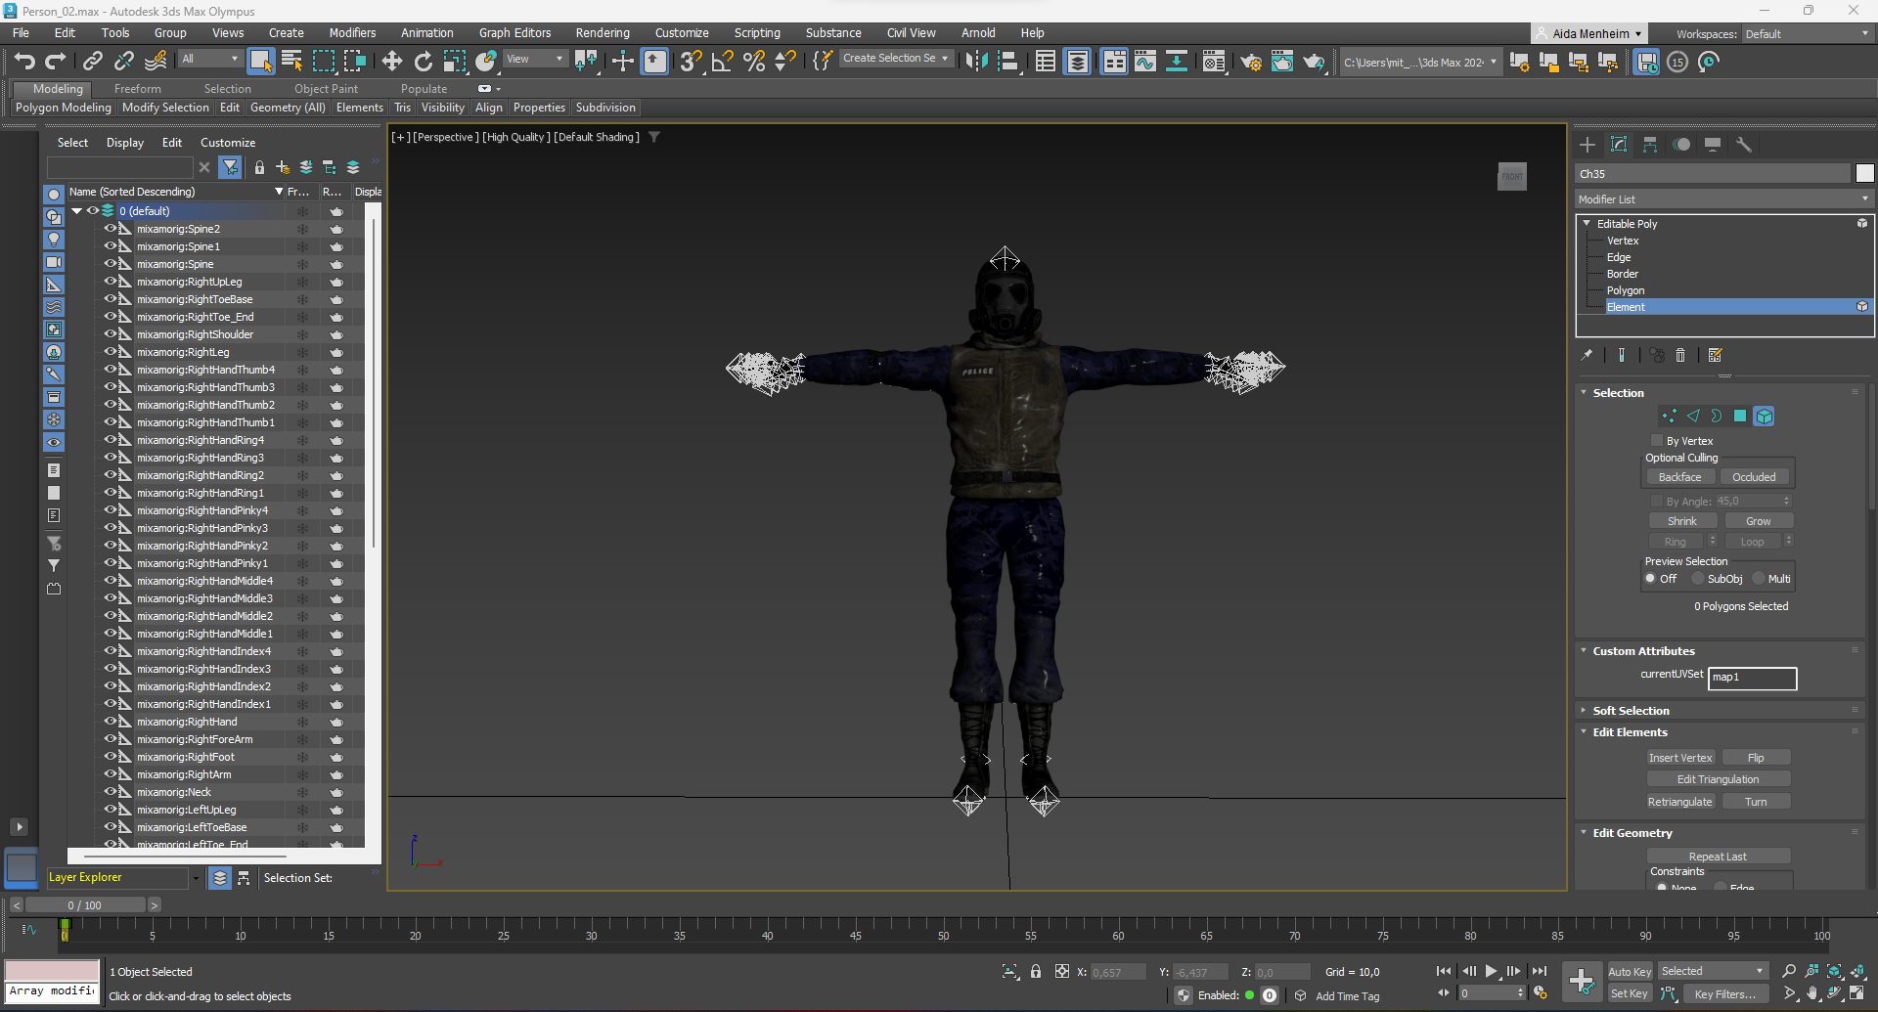
Task: Hide mixamorig:Spine2 using its eye icon
Action: pos(110,229)
